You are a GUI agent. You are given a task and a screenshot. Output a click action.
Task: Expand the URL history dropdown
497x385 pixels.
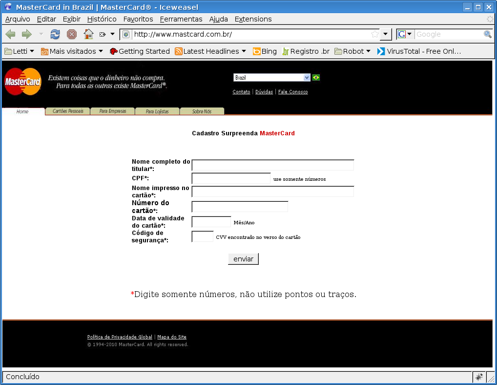(x=385, y=34)
